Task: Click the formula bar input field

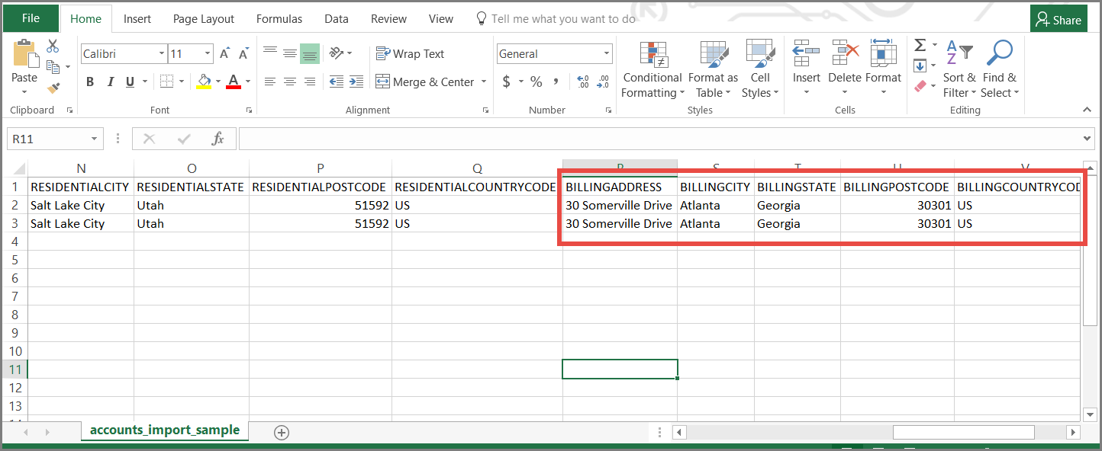Action: point(656,139)
